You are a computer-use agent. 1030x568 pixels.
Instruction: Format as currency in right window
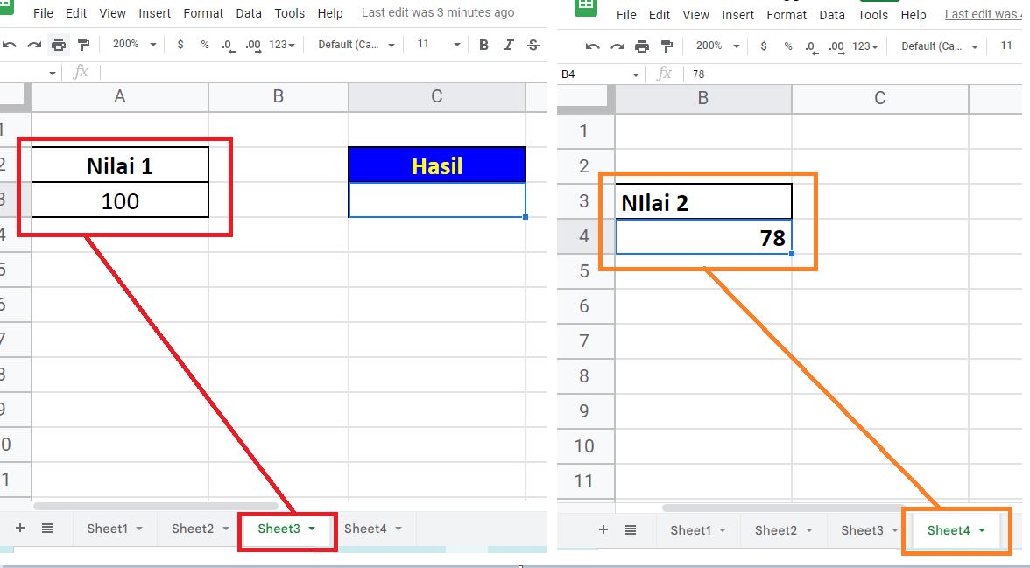764,46
